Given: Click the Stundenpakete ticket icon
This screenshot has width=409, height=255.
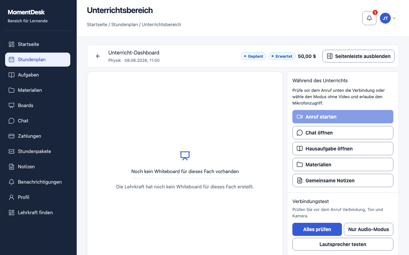Looking at the screenshot, I should [x=12, y=151].
